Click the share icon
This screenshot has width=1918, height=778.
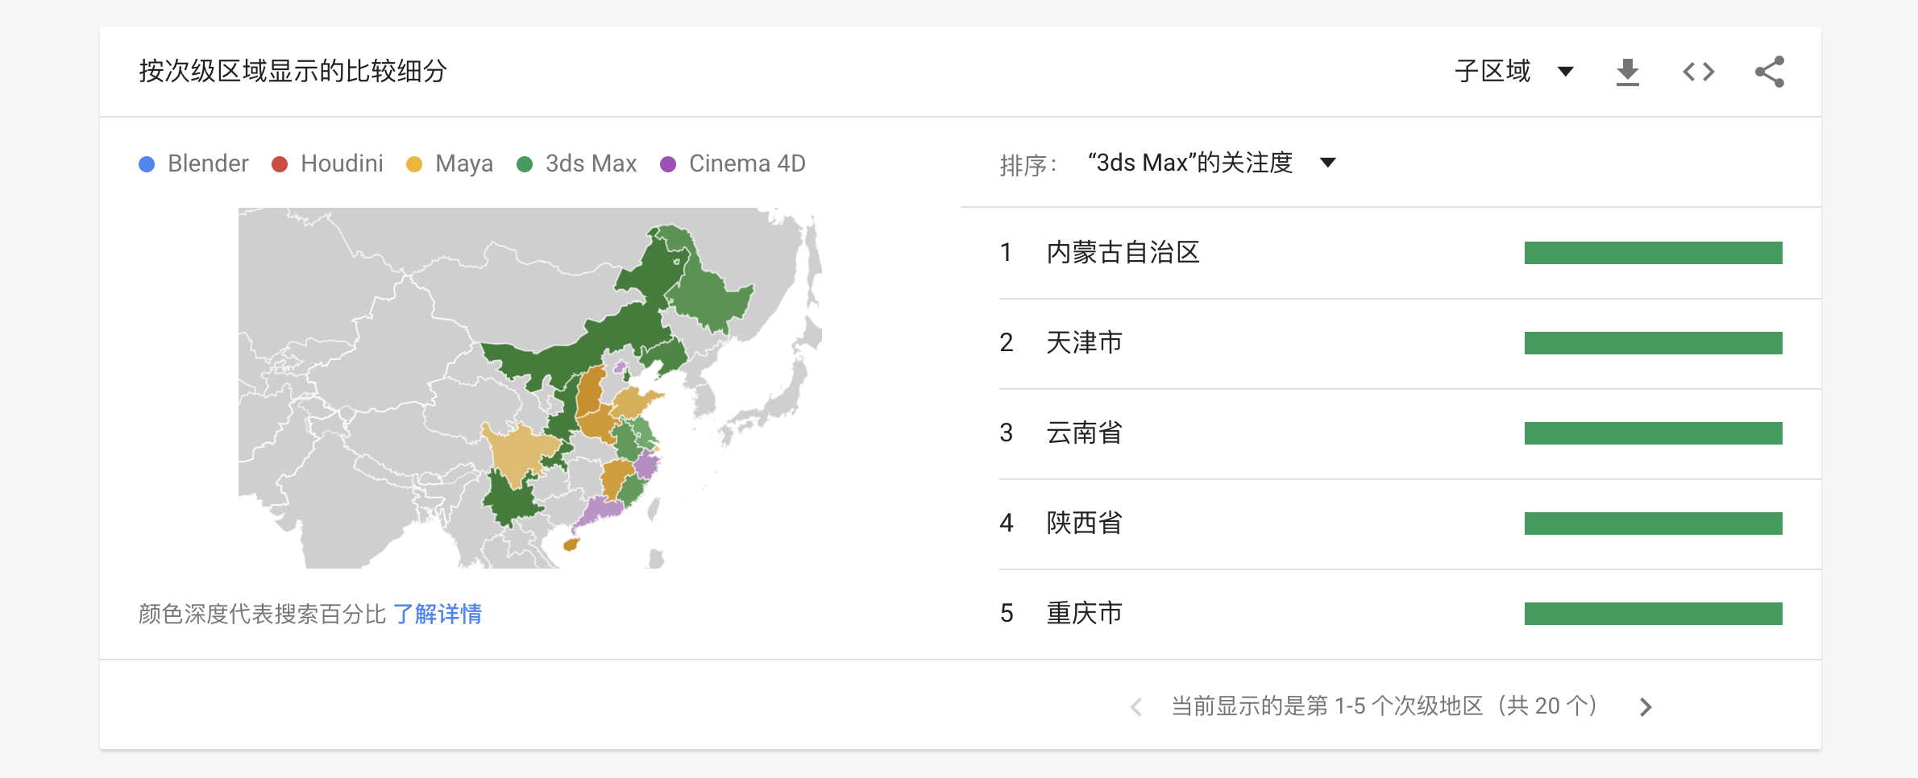(1770, 72)
